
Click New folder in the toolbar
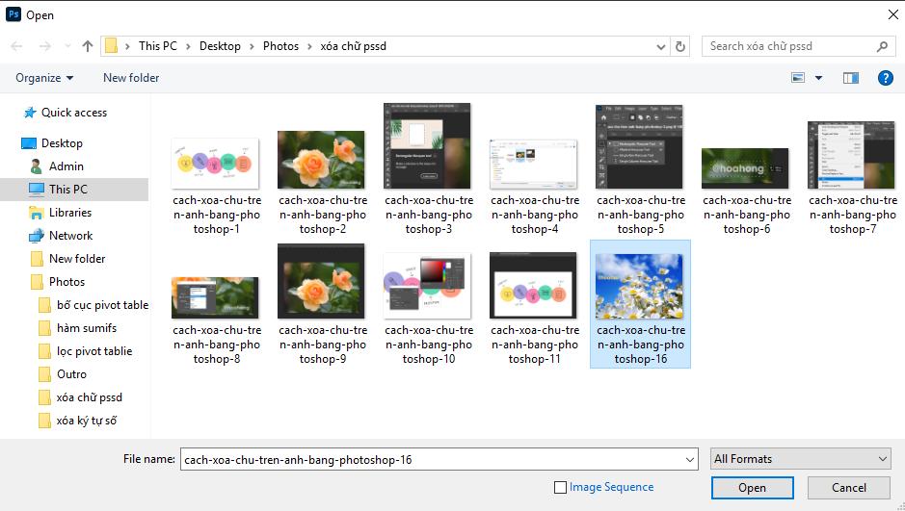pyautogui.click(x=131, y=78)
